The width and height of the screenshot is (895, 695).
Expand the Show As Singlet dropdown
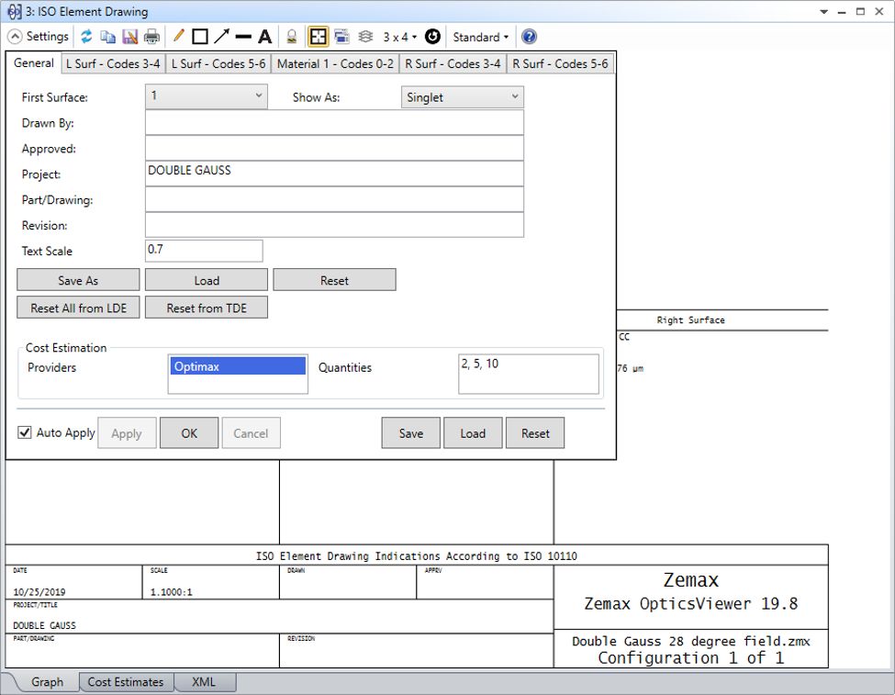pyautogui.click(x=463, y=97)
